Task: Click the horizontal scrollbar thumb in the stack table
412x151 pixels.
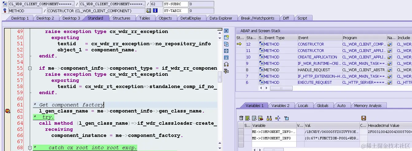Action: (281, 88)
